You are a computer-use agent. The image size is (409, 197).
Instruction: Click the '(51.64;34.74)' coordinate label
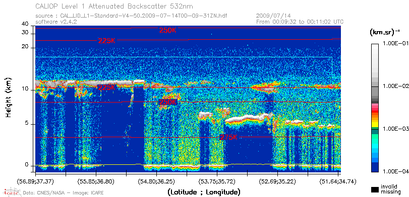338,181
